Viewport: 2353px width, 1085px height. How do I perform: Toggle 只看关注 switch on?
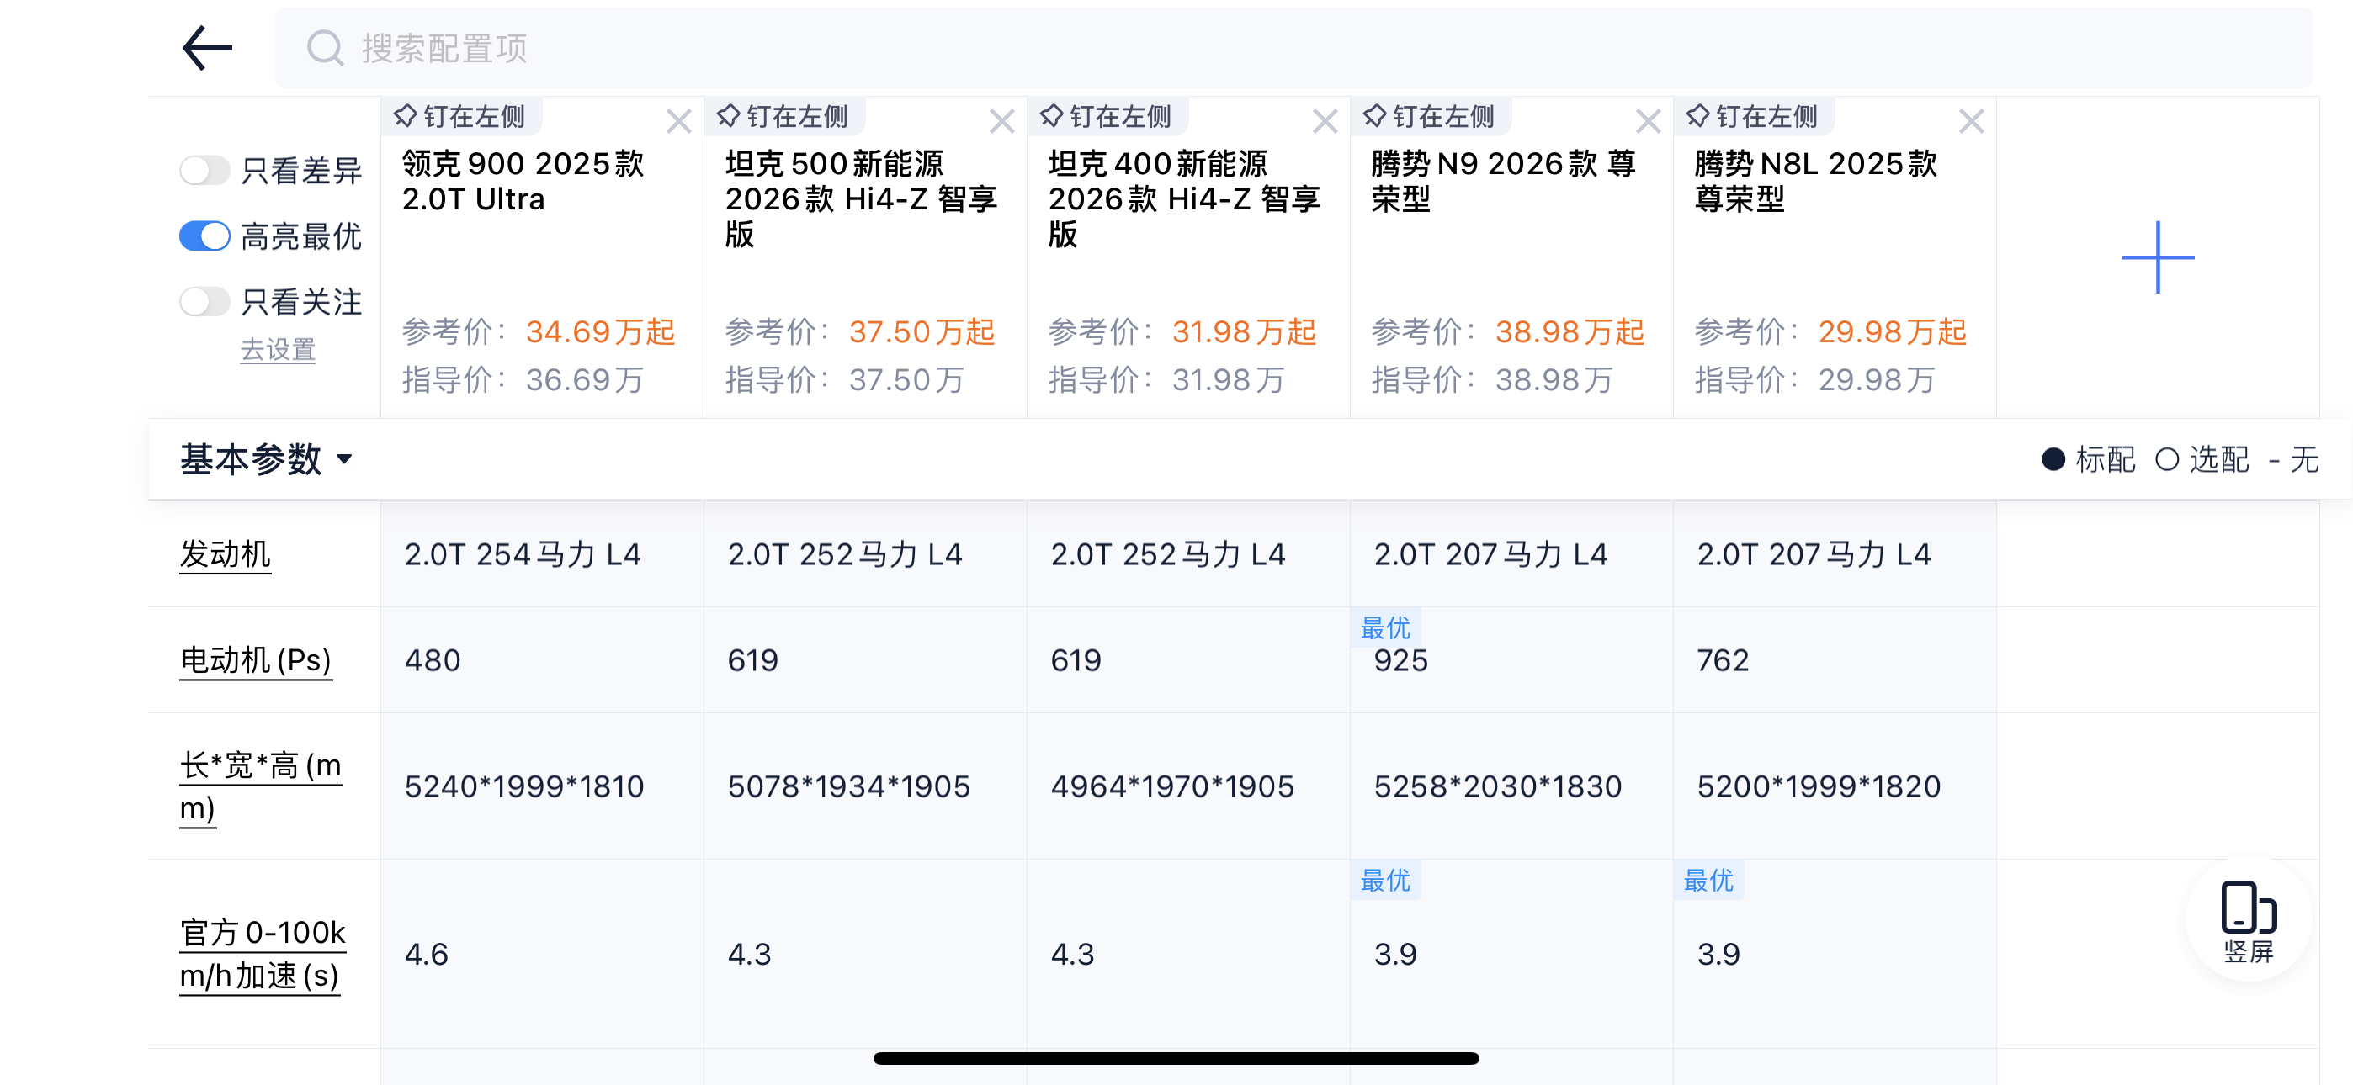[x=204, y=302]
